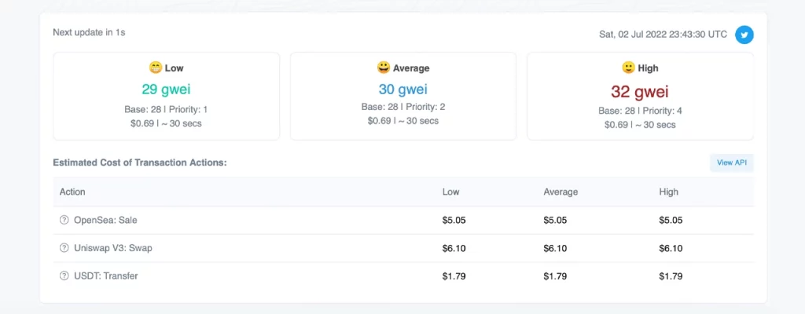Viewport: 805px width, 314px height.
Task: Click the High card title
Action: point(648,68)
